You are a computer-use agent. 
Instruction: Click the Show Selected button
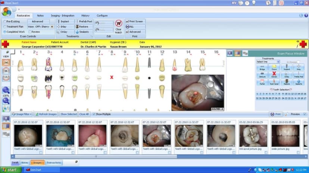(69, 114)
